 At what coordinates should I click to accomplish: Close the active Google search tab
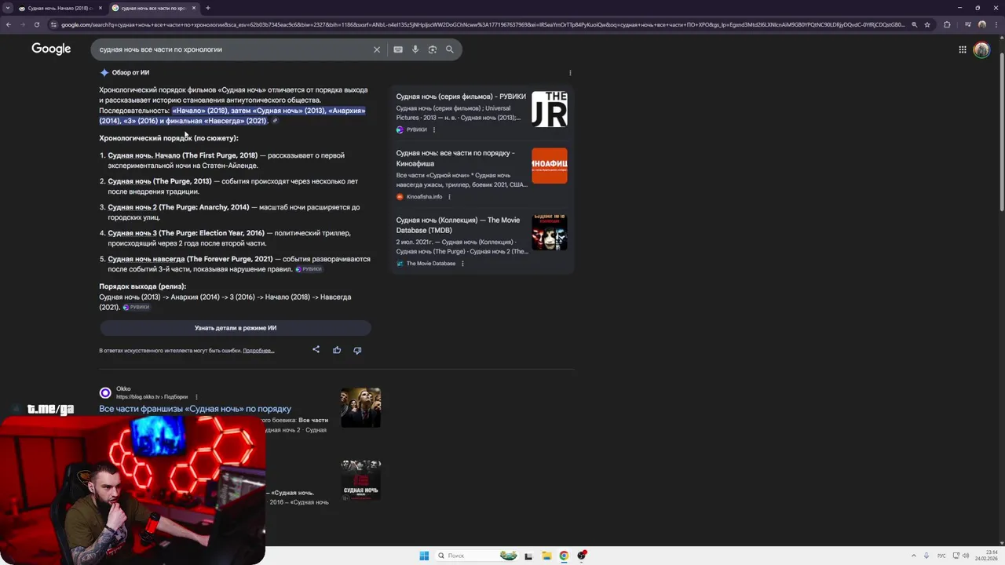(194, 8)
